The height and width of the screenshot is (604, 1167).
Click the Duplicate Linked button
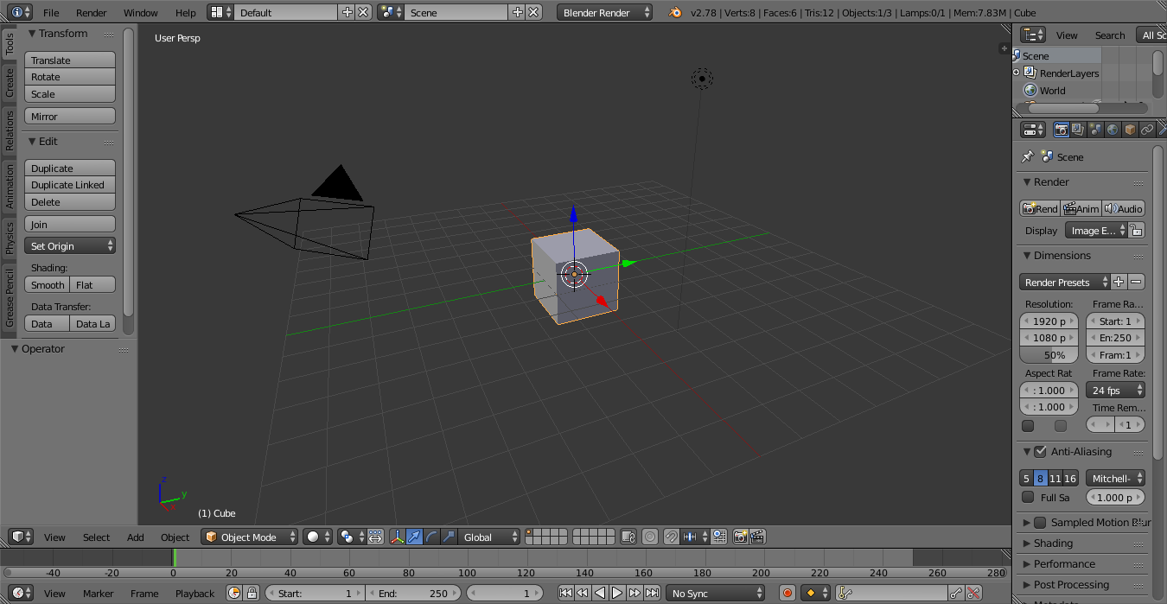(x=70, y=184)
